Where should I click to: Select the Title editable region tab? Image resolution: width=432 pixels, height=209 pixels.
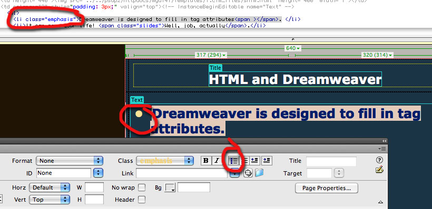[x=215, y=68]
